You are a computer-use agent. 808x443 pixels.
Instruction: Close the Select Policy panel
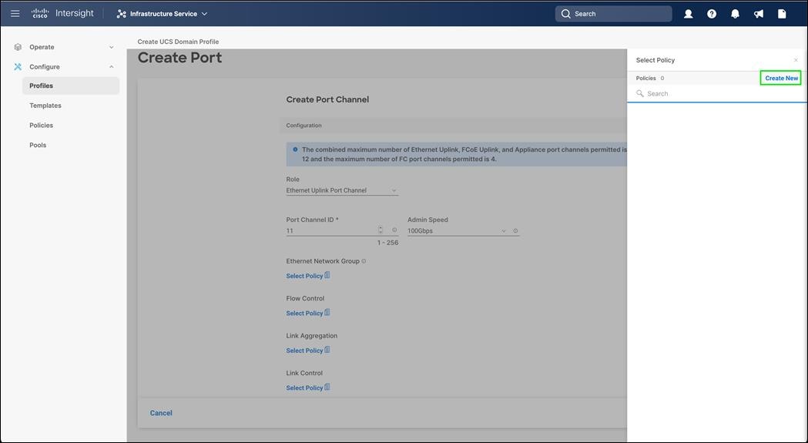coord(796,60)
